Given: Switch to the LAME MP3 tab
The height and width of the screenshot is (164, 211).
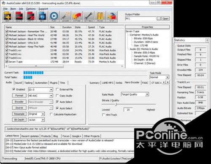Looking at the screenshot, I should pos(108,83).
